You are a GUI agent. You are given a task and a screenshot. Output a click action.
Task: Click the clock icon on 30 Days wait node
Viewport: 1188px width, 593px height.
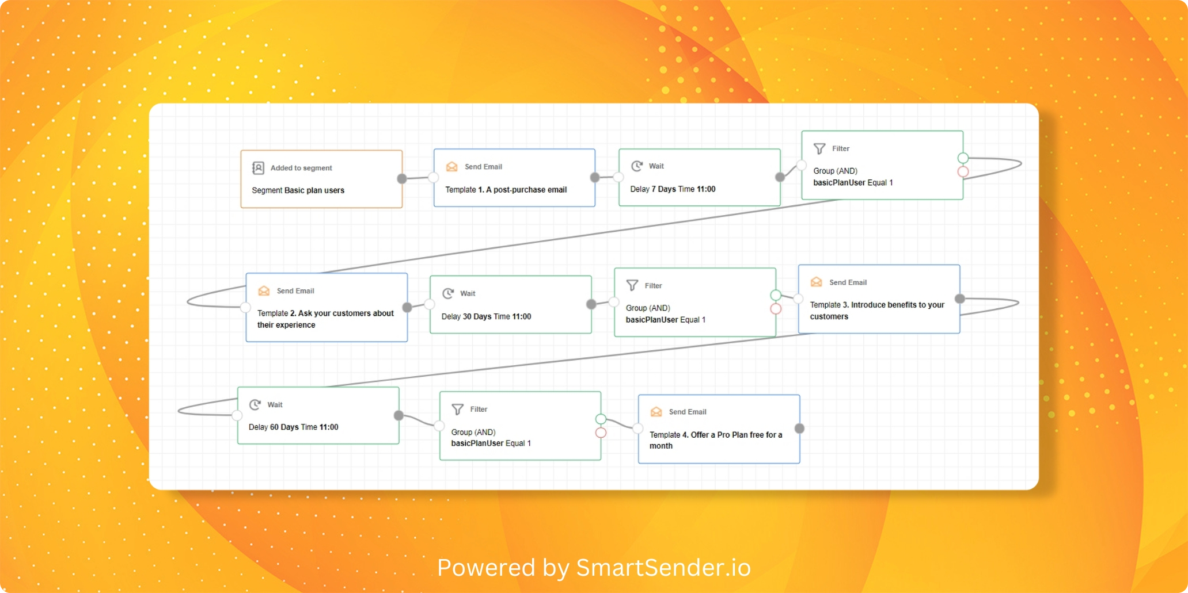[448, 294]
